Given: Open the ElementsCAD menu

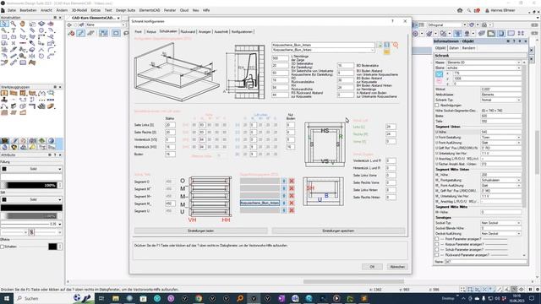Looking at the screenshot, I should 150,10.
